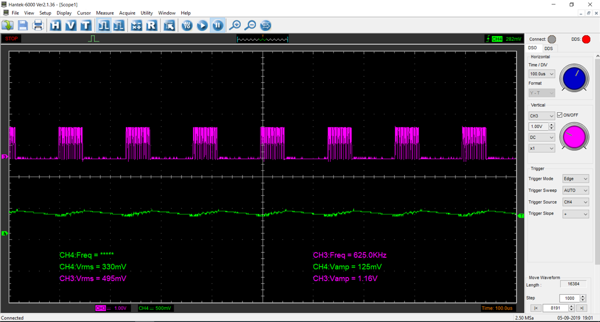Click the math operations icon
Viewport: 600px width, 322px height.
tap(137, 25)
